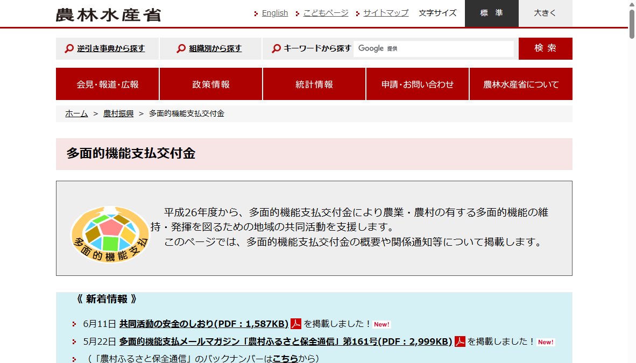Open the 統計情報 menu

(x=314, y=84)
